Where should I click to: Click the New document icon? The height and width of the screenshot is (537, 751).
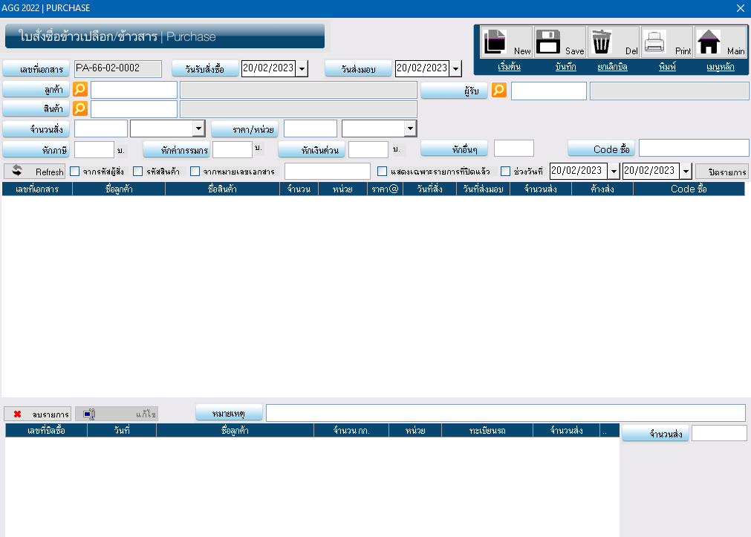(507, 42)
